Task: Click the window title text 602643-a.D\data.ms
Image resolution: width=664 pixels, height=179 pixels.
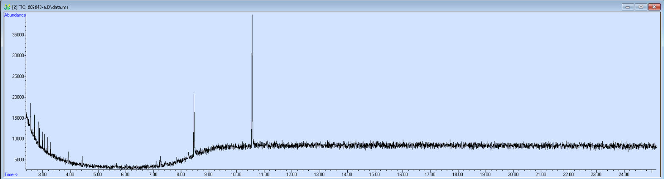Action: pos(48,7)
